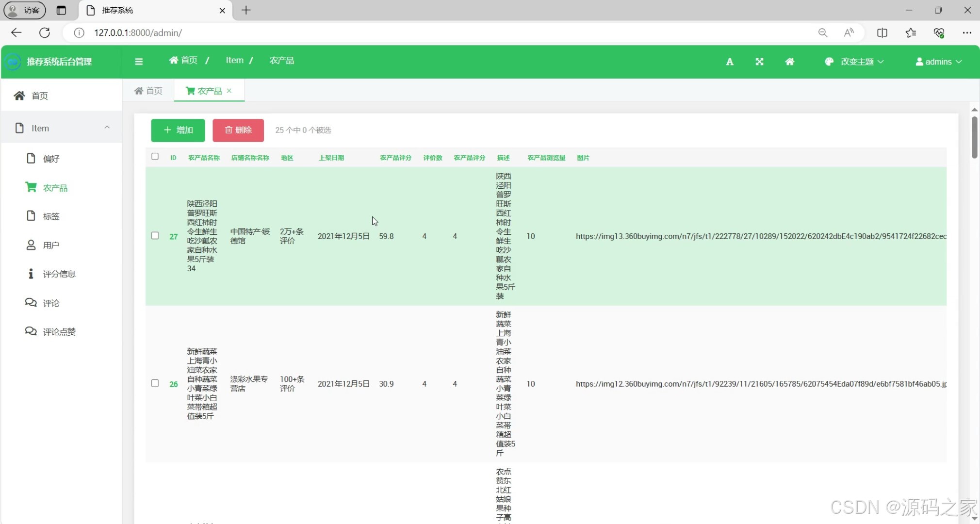
Task: Click 农产品 in the header breadcrumb
Action: click(282, 60)
